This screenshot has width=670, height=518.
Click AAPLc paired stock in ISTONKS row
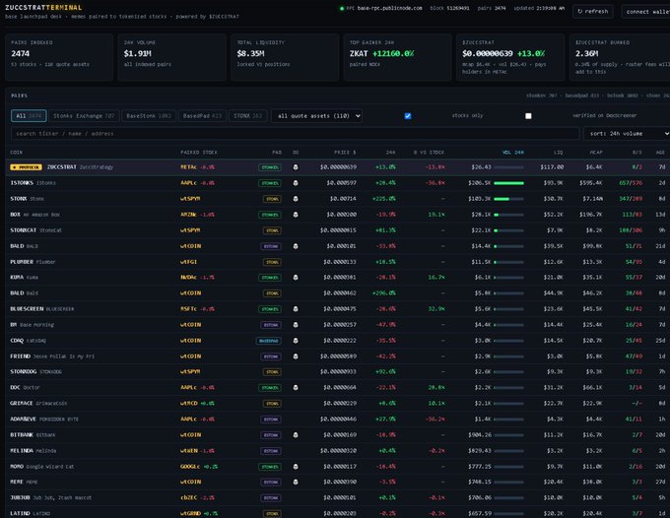click(188, 183)
